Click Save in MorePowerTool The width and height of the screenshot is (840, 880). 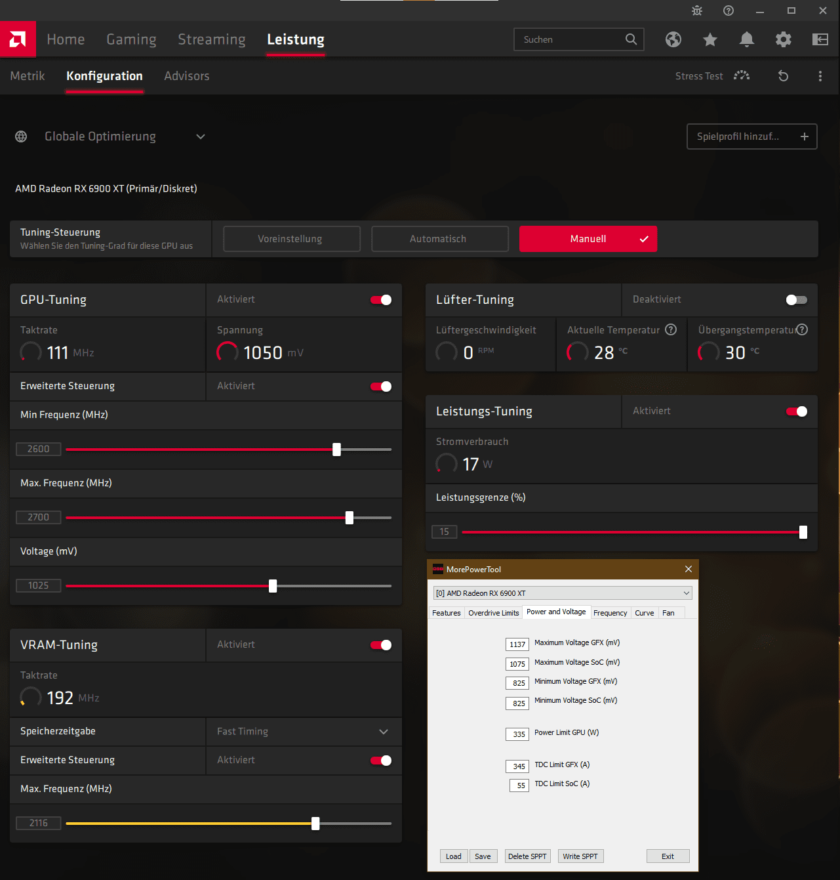click(x=483, y=856)
